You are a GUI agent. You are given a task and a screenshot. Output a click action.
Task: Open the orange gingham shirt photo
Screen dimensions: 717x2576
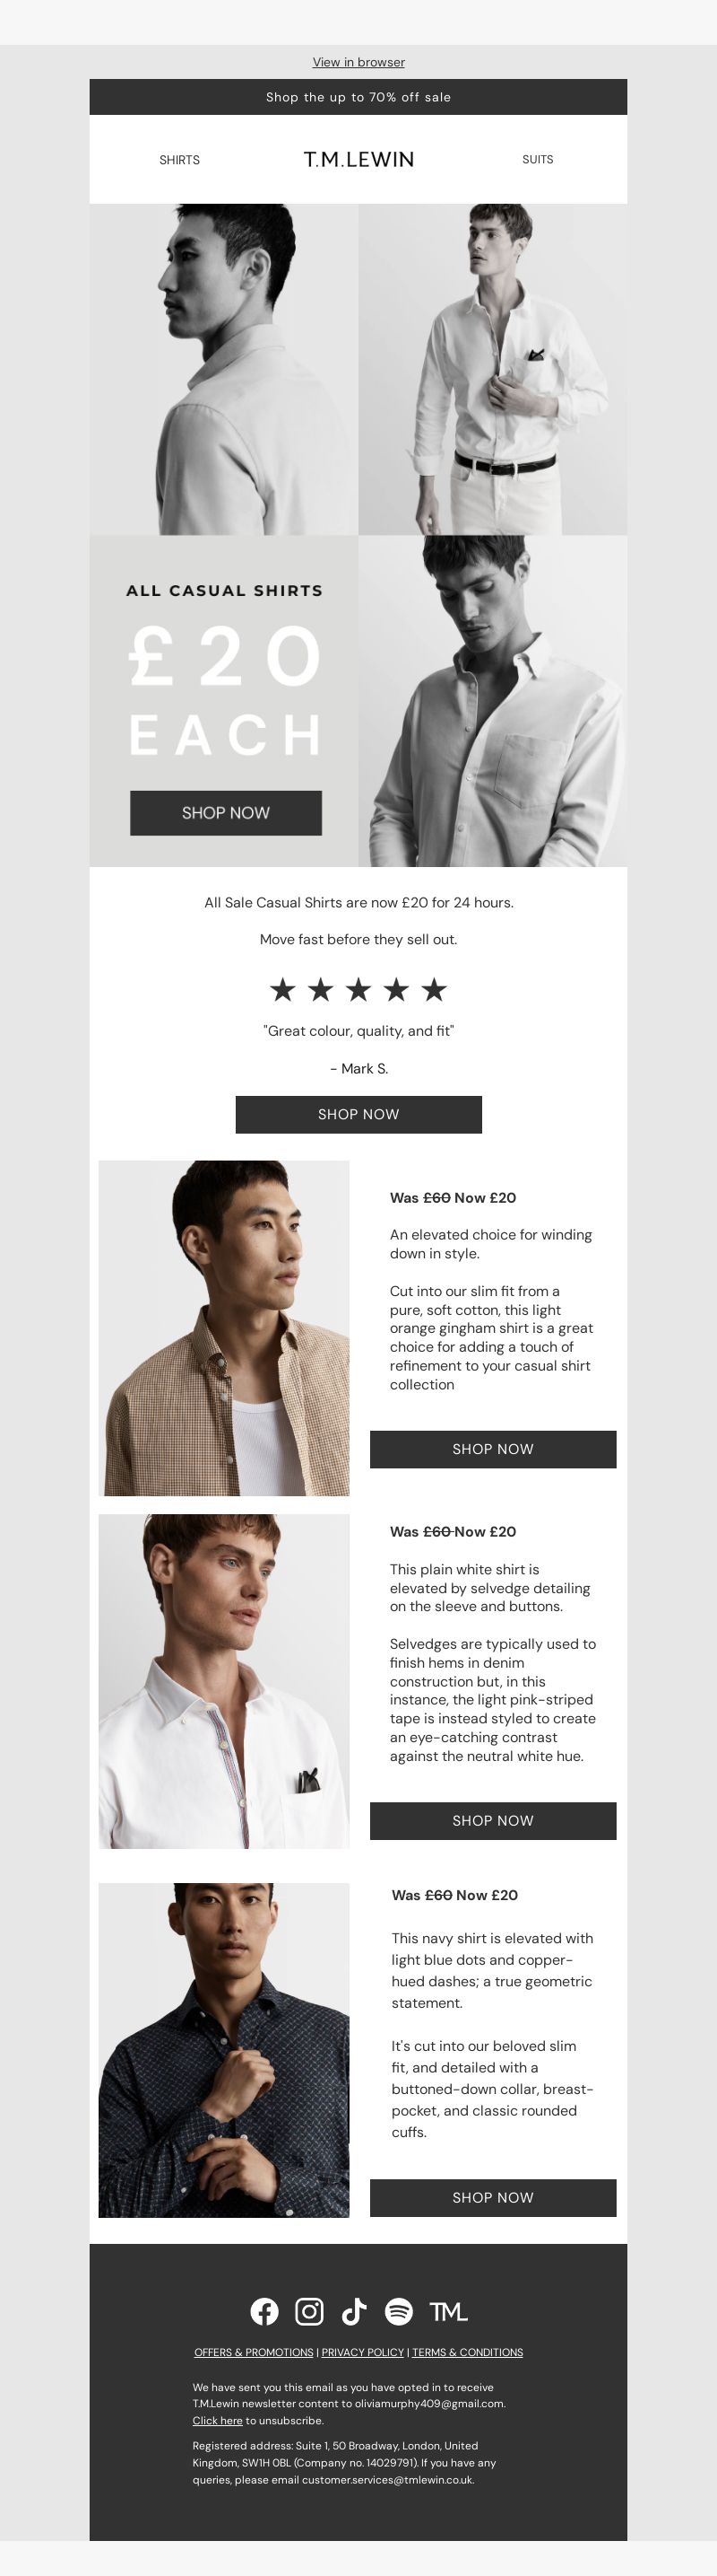224,1328
